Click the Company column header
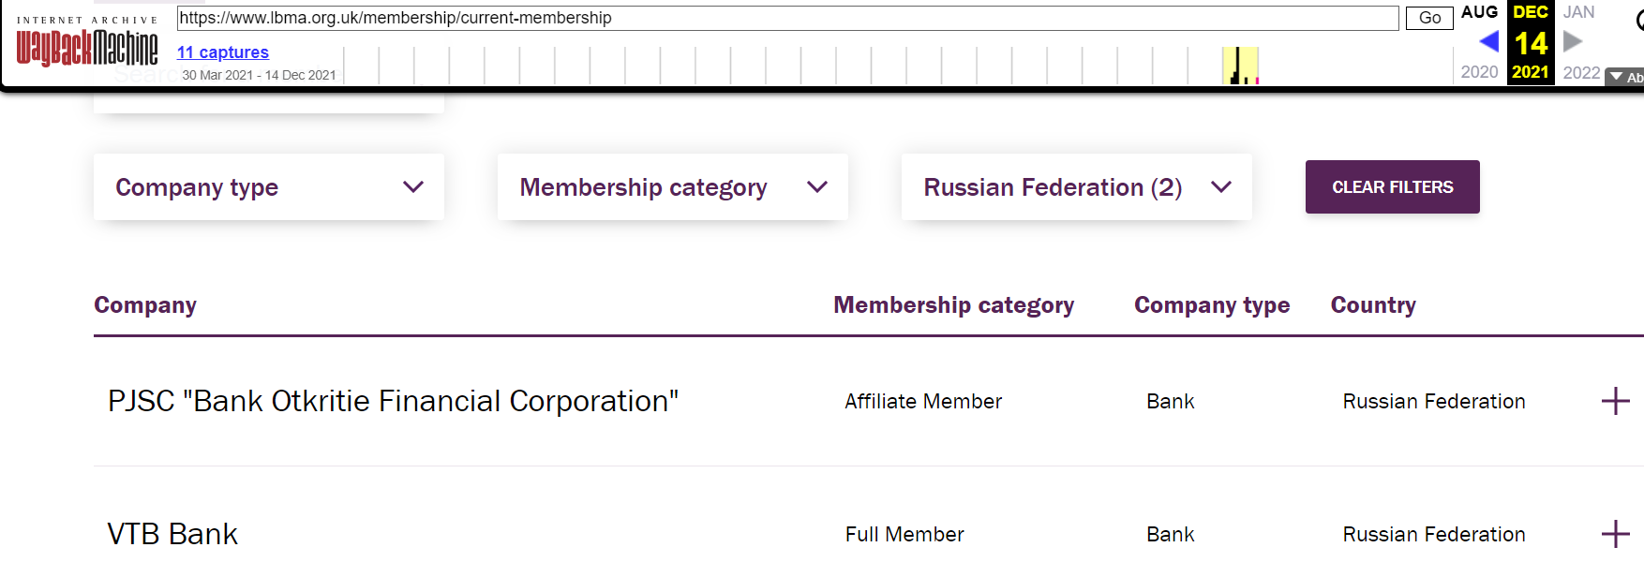 pos(145,305)
